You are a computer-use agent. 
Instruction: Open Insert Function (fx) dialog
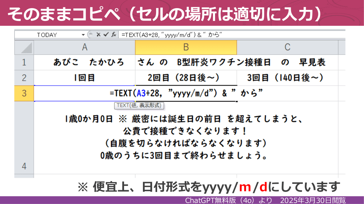point(113,35)
